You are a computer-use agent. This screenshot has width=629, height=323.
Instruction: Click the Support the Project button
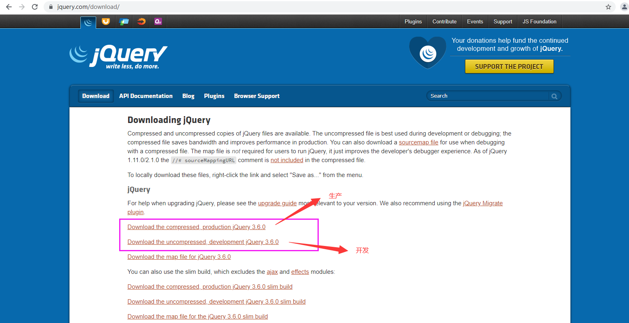click(509, 67)
